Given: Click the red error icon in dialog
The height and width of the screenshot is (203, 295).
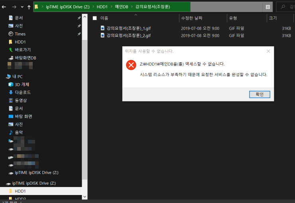Looking at the screenshot, I should tap(131, 65).
